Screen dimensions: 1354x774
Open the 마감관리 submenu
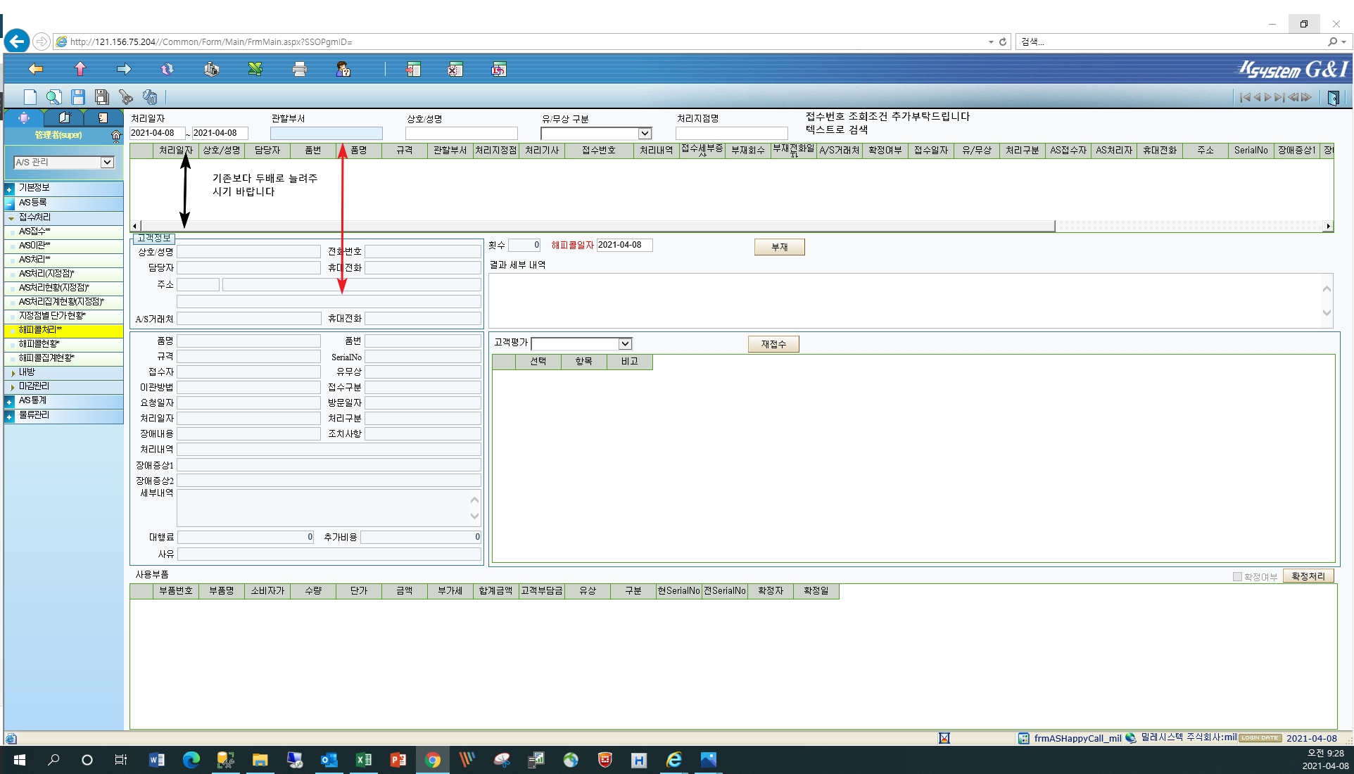[x=34, y=386]
